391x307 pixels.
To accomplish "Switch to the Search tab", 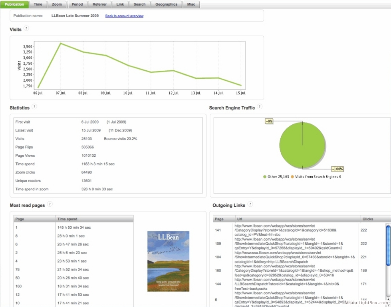I will [x=139, y=4].
